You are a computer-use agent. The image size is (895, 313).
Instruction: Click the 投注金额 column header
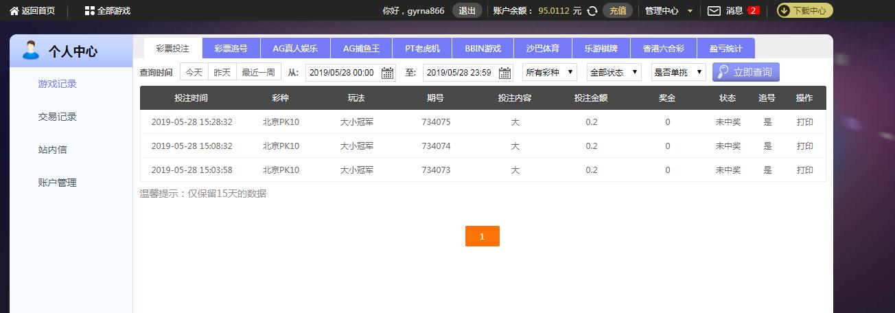tap(591, 98)
